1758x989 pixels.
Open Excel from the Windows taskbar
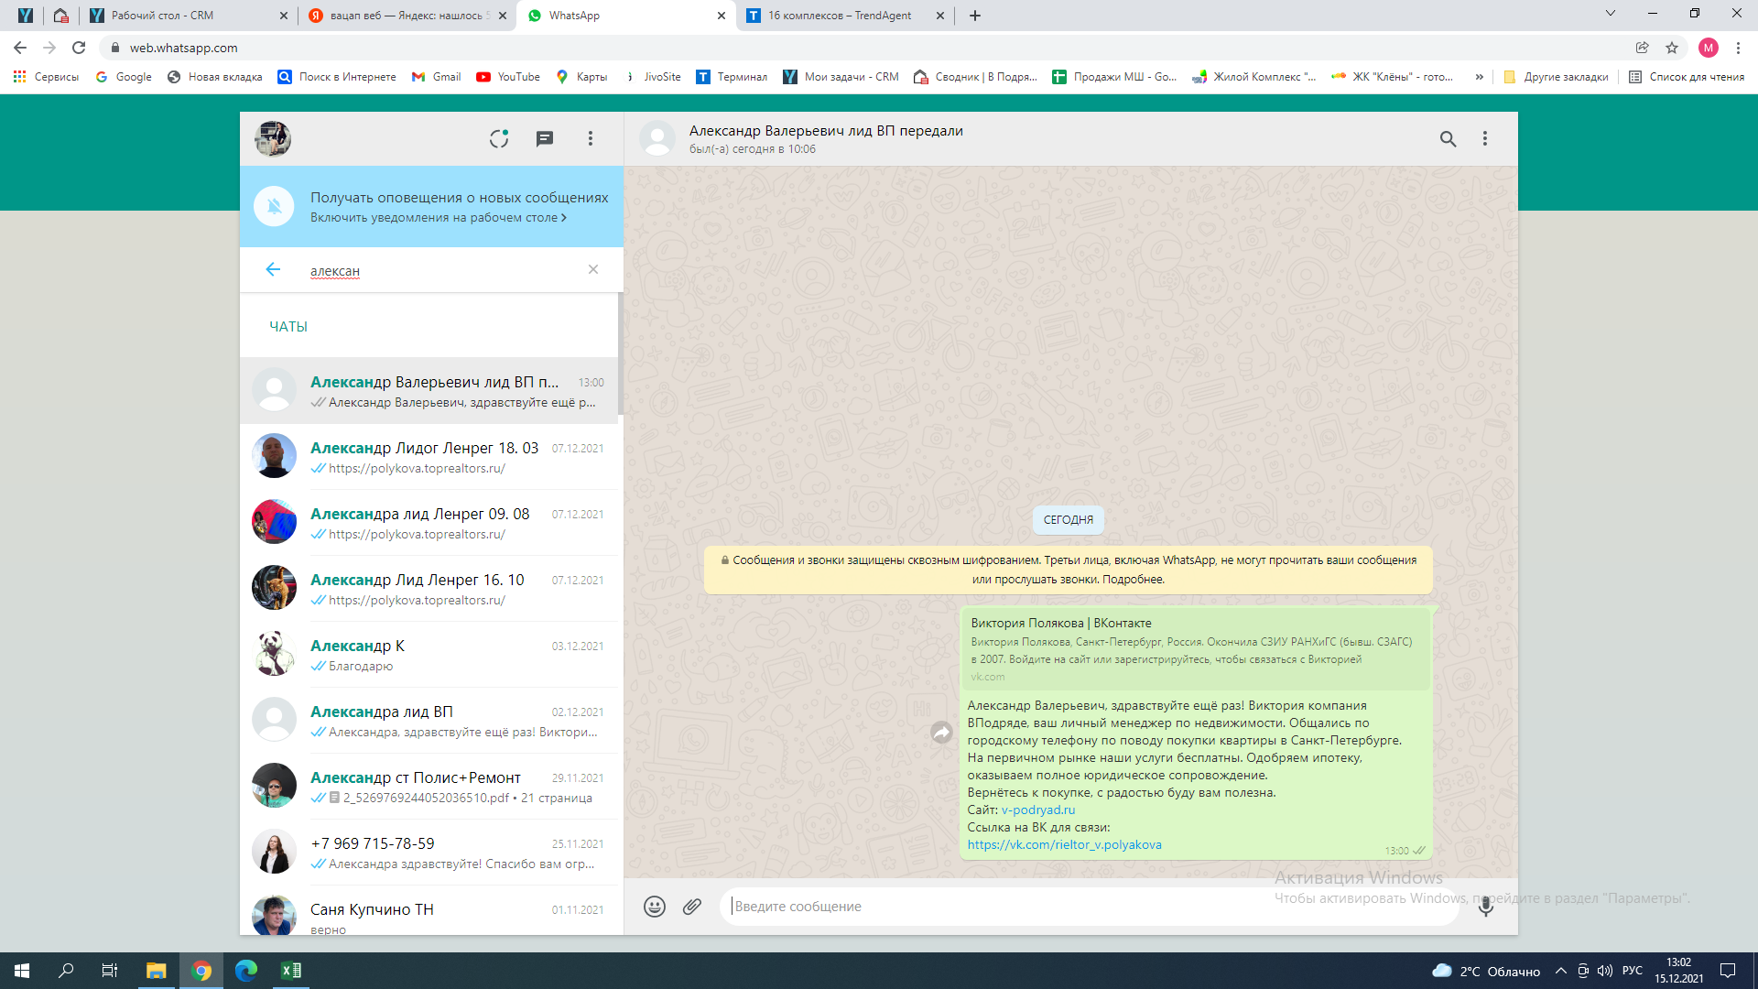[290, 971]
